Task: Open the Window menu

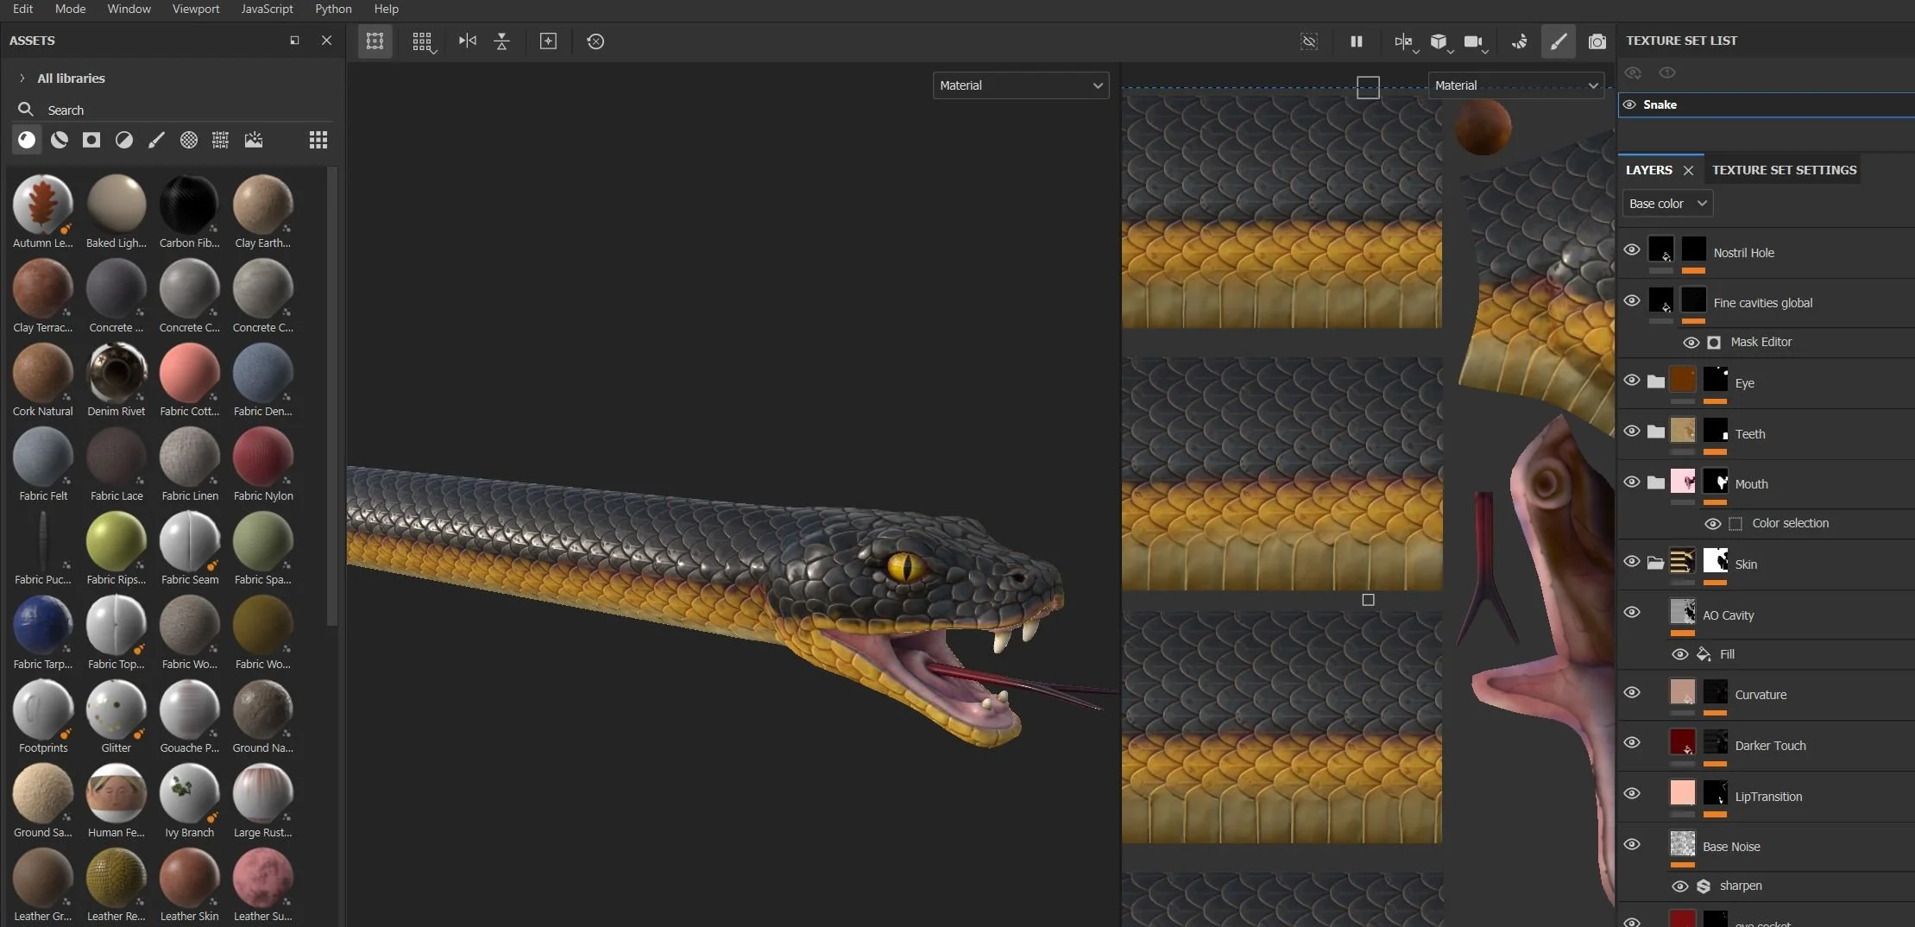Action: click(129, 9)
